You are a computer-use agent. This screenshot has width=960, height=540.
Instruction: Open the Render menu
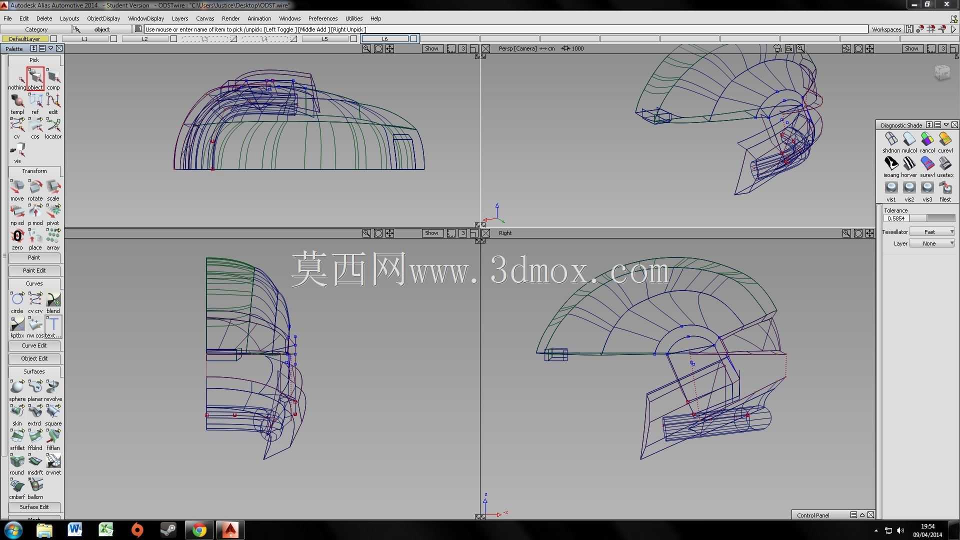coord(230,18)
